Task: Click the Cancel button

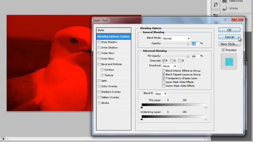Action: click(229, 37)
